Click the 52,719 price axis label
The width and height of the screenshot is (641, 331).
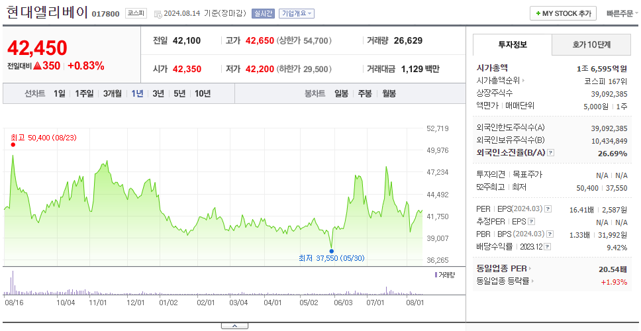coord(438,128)
